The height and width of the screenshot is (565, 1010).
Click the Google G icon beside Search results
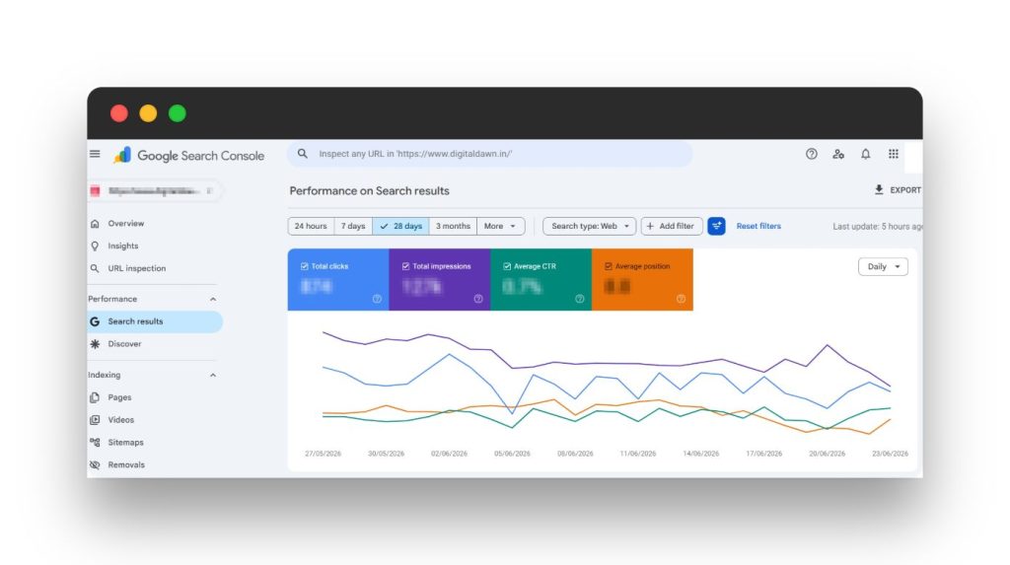(95, 321)
